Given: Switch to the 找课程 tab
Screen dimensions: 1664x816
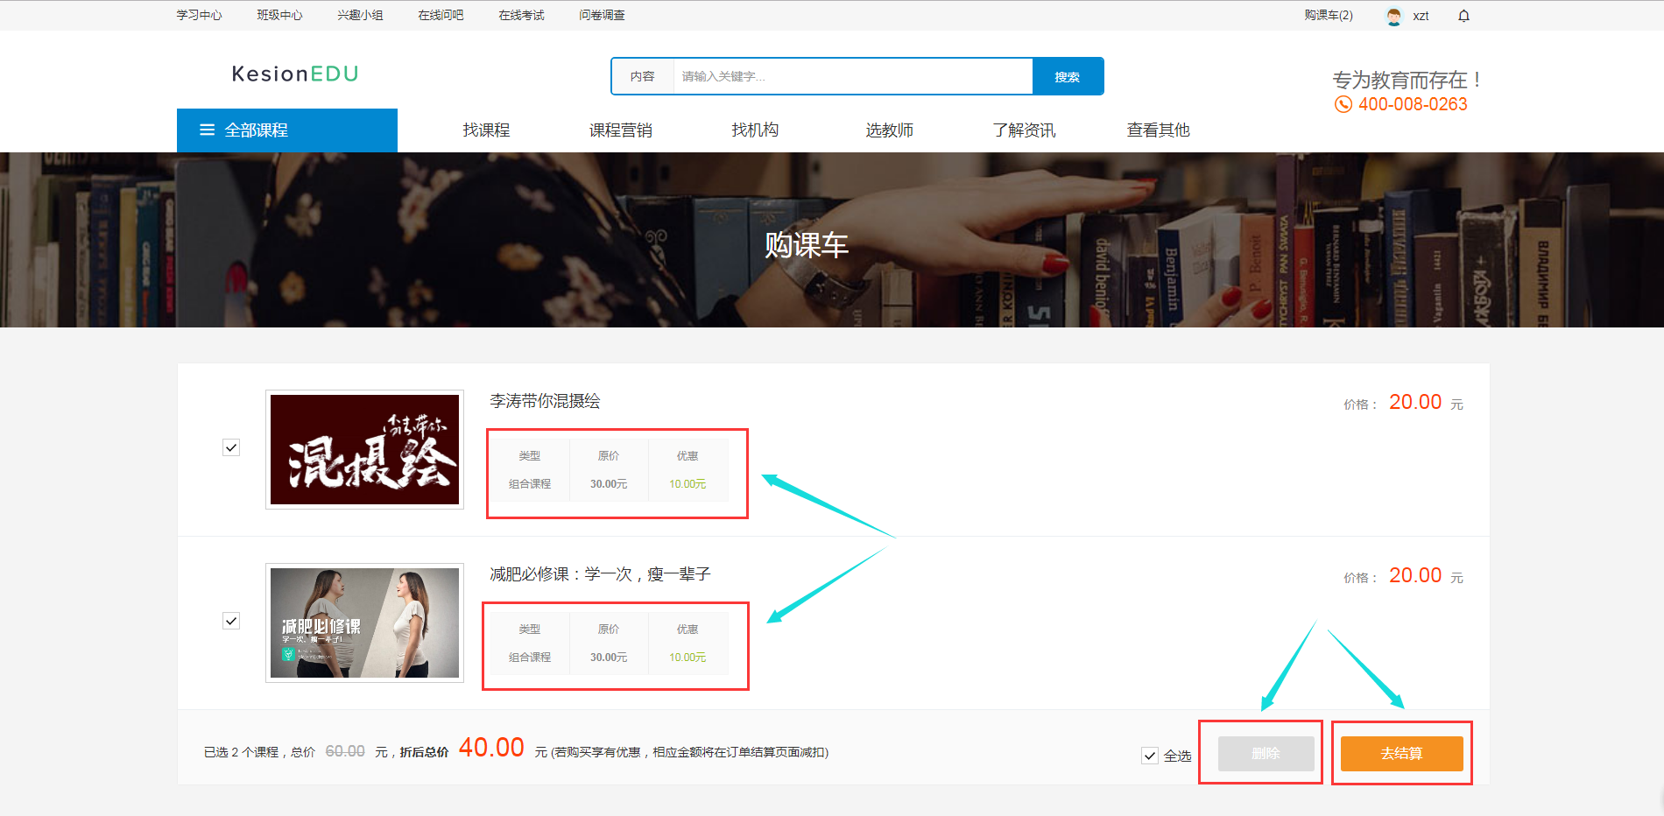Looking at the screenshot, I should tap(486, 130).
